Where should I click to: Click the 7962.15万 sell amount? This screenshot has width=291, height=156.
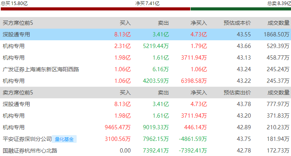tap(156, 139)
